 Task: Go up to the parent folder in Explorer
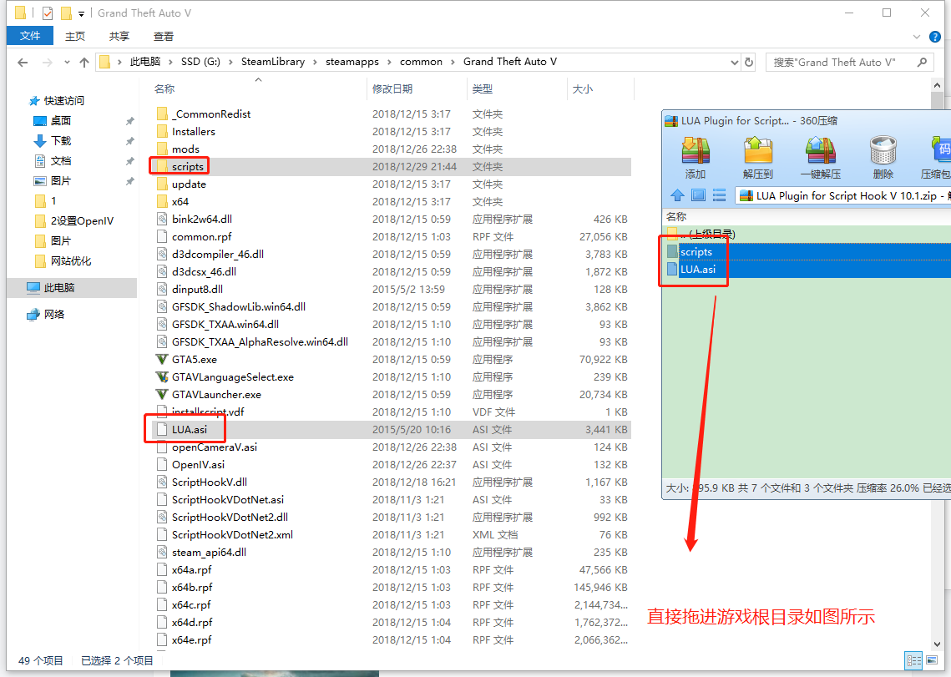(x=84, y=62)
